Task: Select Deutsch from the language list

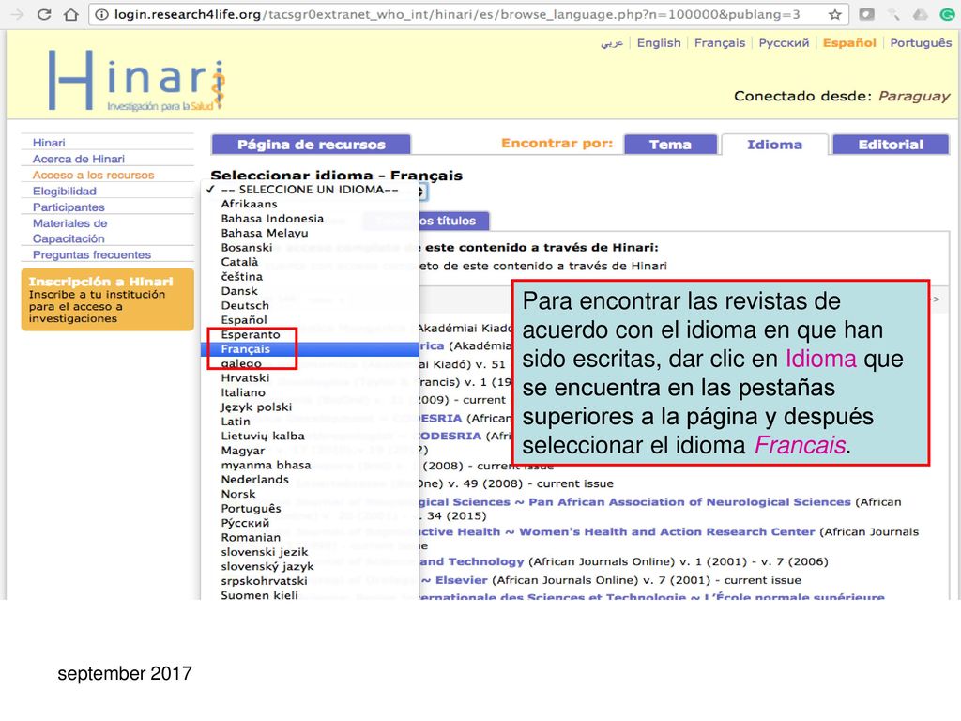Action: 310,305
